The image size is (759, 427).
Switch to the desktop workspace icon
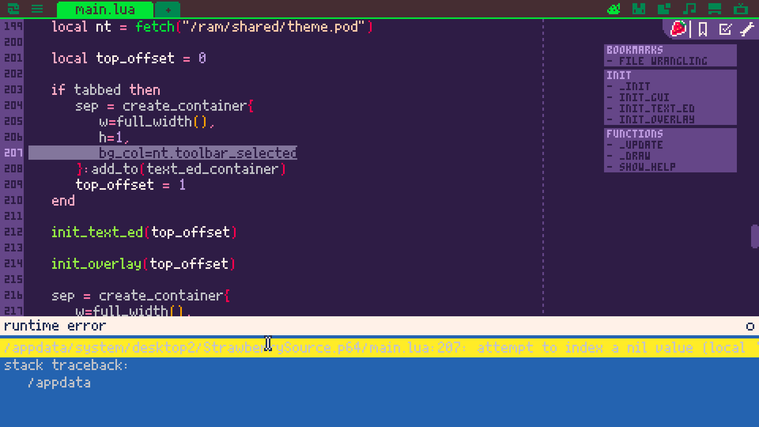coord(715,9)
